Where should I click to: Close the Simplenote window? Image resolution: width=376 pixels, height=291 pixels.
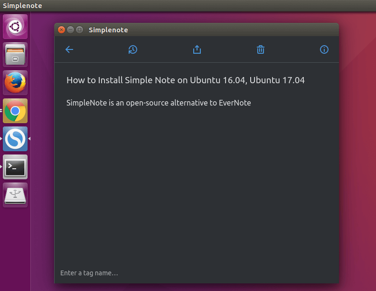(61, 30)
